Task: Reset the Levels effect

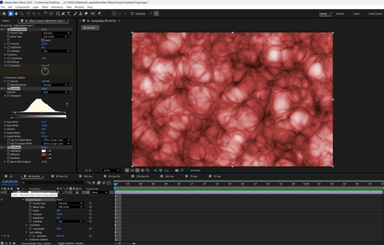Action: click(44, 89)
